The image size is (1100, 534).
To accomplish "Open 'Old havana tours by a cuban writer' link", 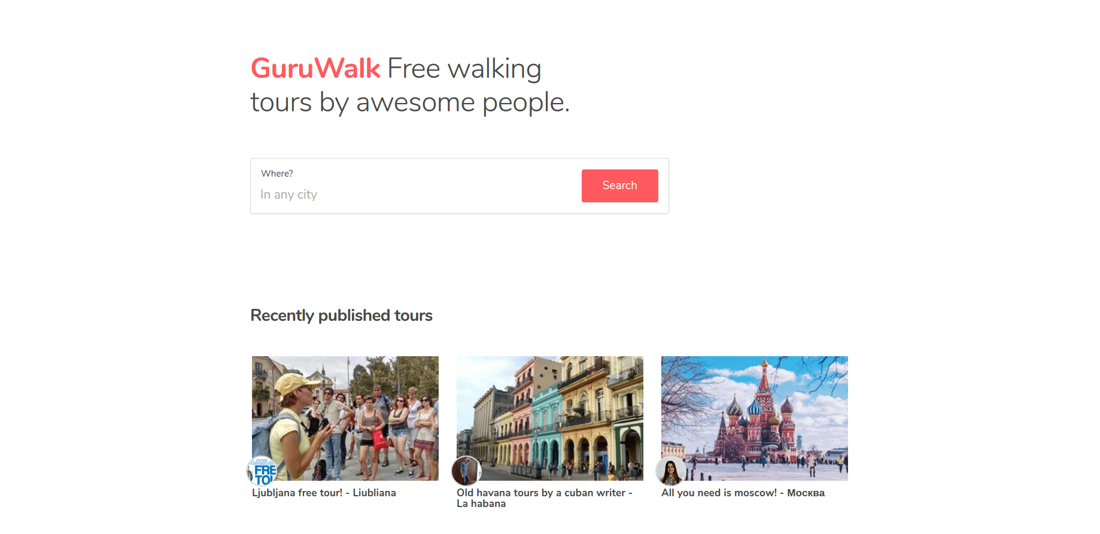I will [x=545, y=493].
